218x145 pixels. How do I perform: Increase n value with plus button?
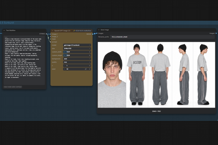click(90, 66)
